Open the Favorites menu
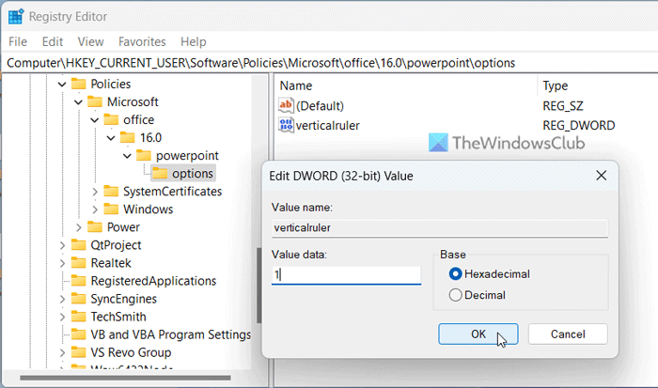This screenshot has height=388, width=658. [140, 41]
